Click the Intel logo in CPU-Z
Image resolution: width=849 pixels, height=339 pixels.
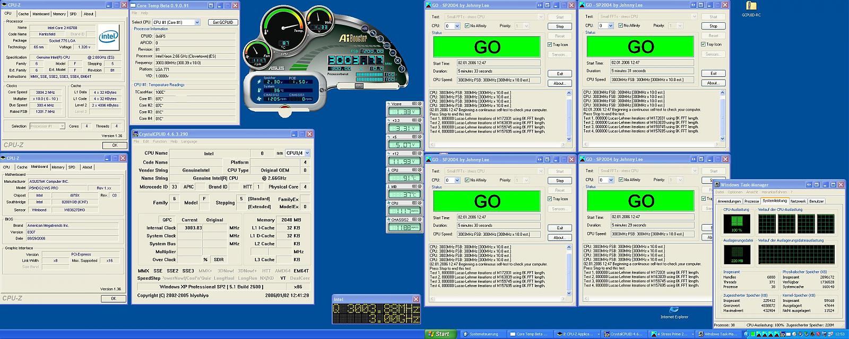109,37
